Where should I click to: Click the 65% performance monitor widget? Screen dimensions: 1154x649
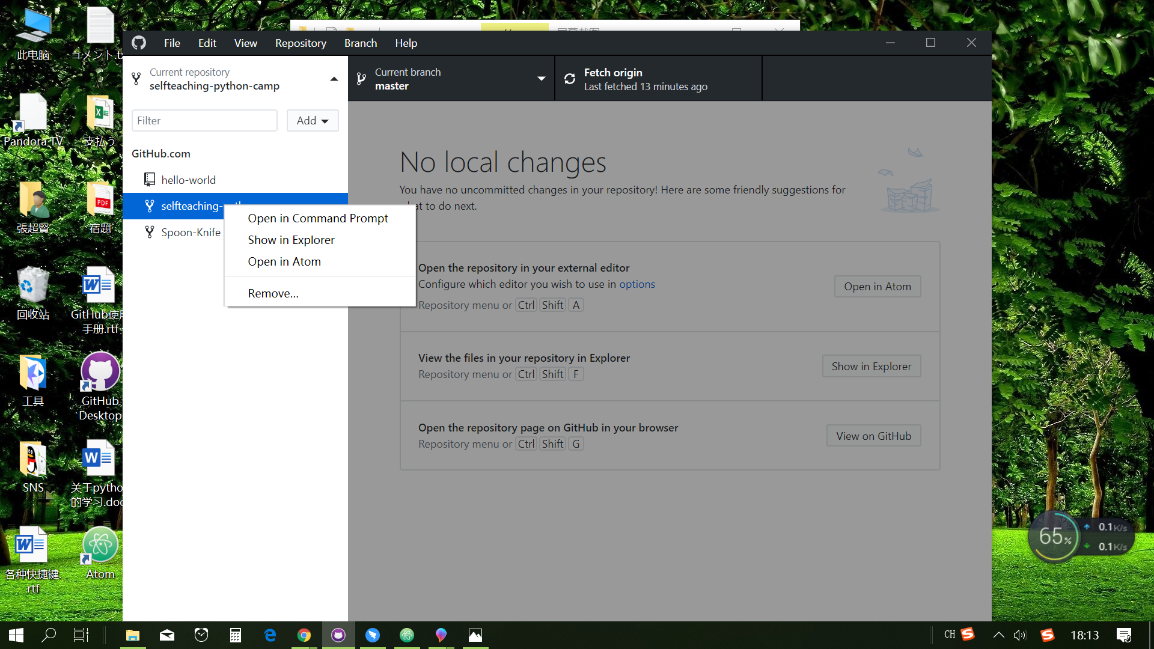(x=1055, y=536)
